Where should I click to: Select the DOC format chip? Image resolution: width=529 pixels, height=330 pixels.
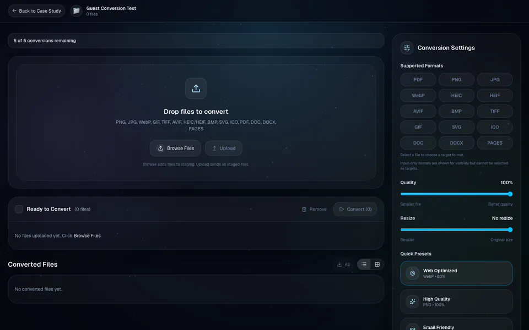click(418, 143)
